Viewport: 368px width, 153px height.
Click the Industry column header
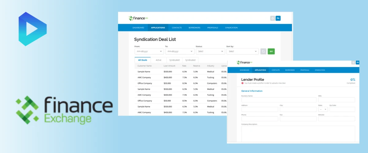tap(211, 66)
